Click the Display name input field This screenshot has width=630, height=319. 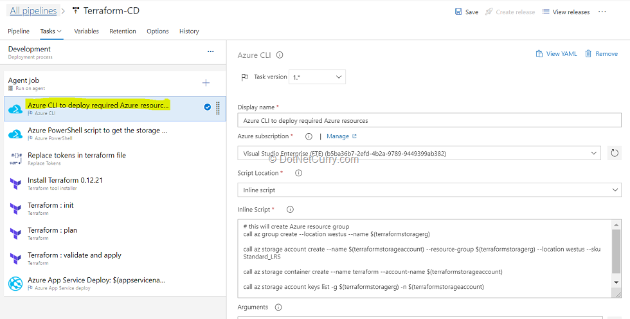tap(429, 120)
